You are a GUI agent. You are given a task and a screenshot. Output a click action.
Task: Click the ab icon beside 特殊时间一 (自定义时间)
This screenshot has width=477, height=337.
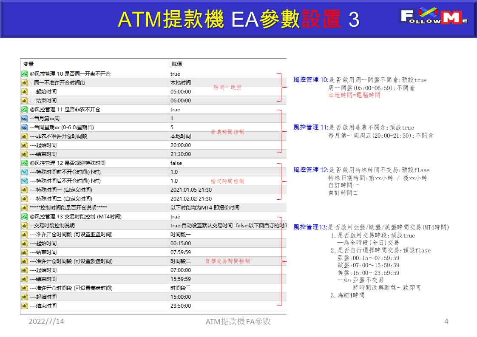click(24, 190)
